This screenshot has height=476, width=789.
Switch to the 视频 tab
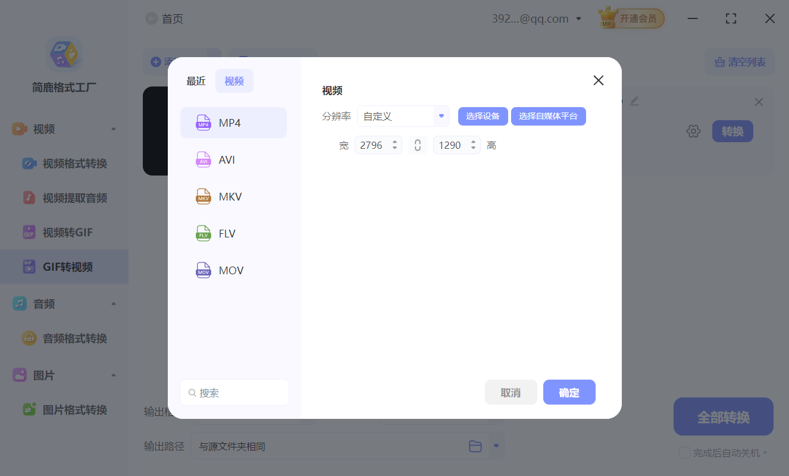pyautogui.click(x=234, y=80)
